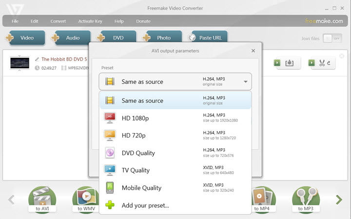The width and height of the screenshot is (351, 219).
Task: Minimize the Freemake Video Converter window
Action: pyautogui.click(x=327, y=8)
